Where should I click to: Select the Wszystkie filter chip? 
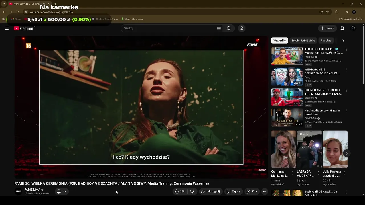[279, 40]
